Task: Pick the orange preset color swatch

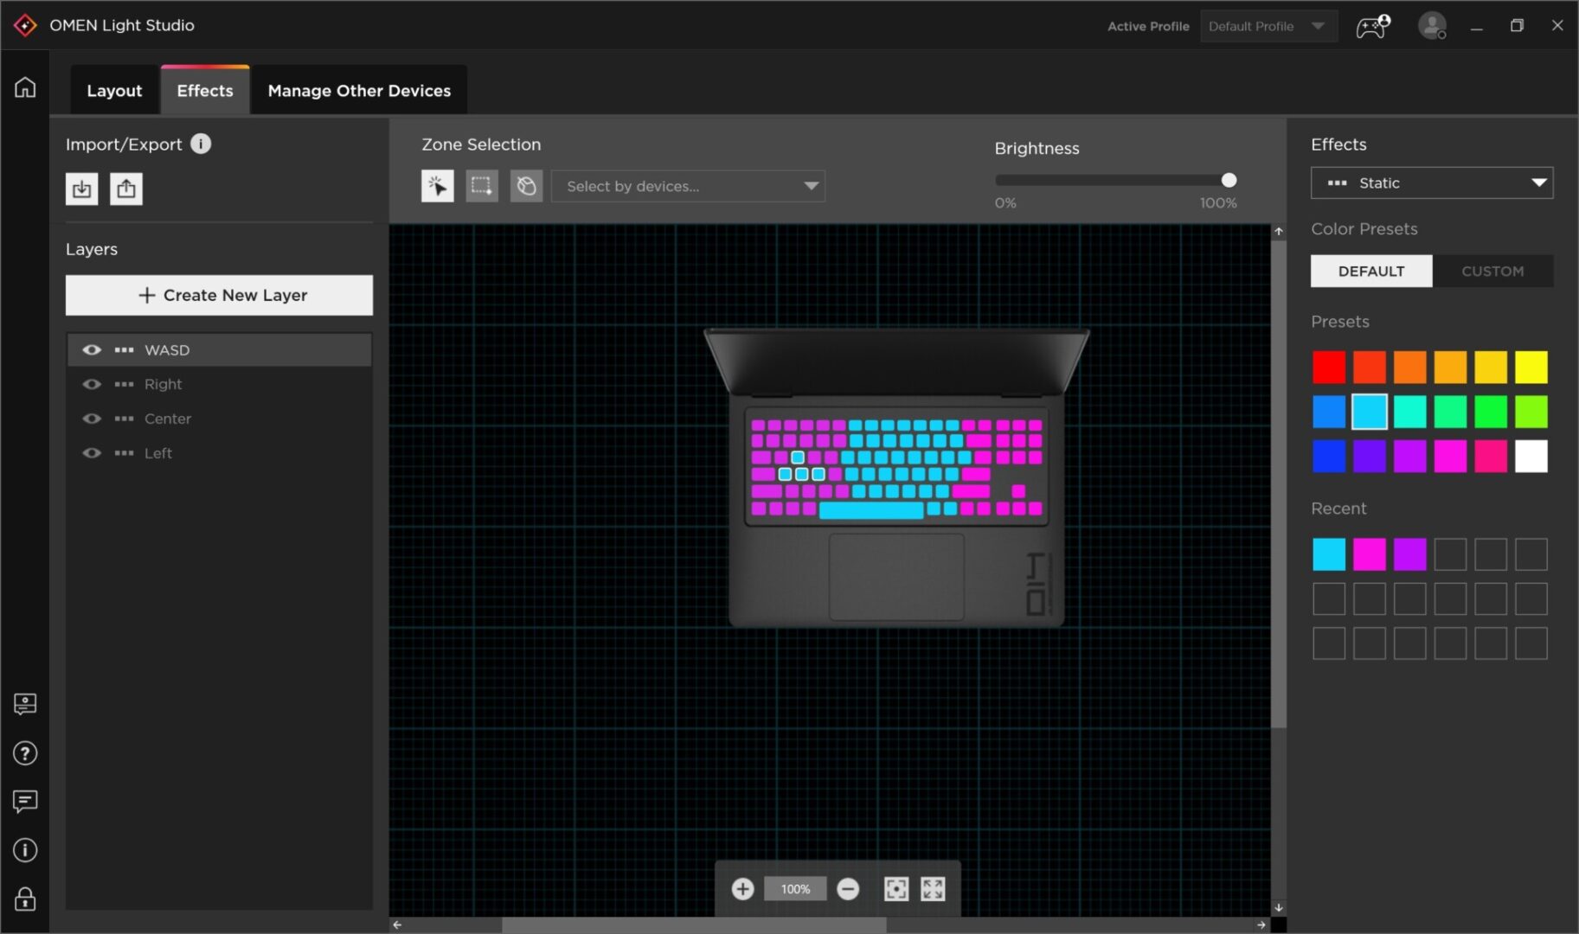Action: [1410, 367]
